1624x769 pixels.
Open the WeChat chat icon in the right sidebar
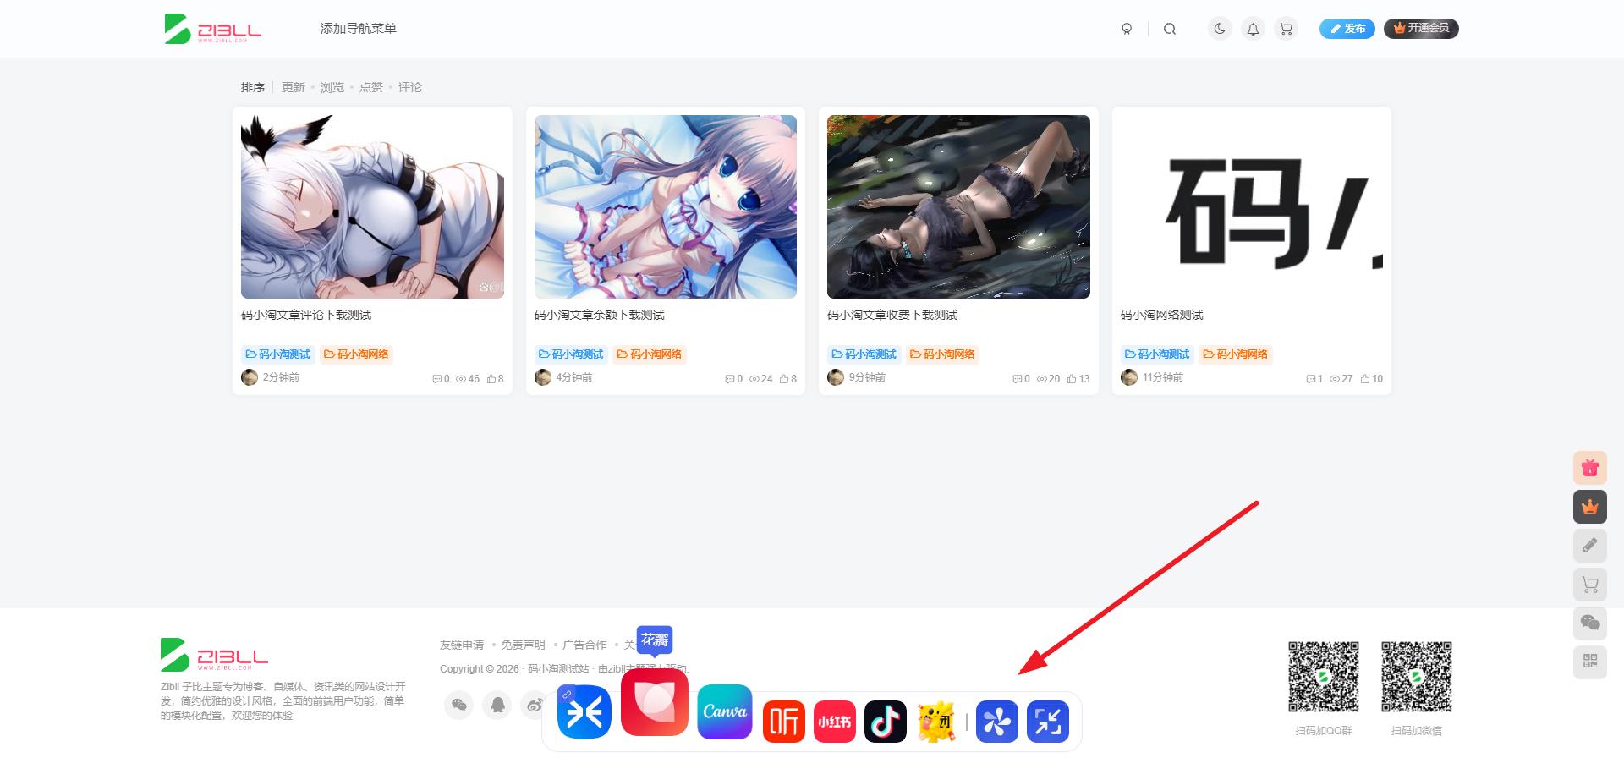coord(1591,623)
